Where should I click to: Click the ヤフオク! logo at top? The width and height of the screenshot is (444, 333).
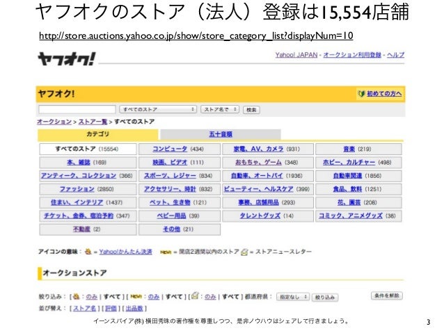pos(67,59)
